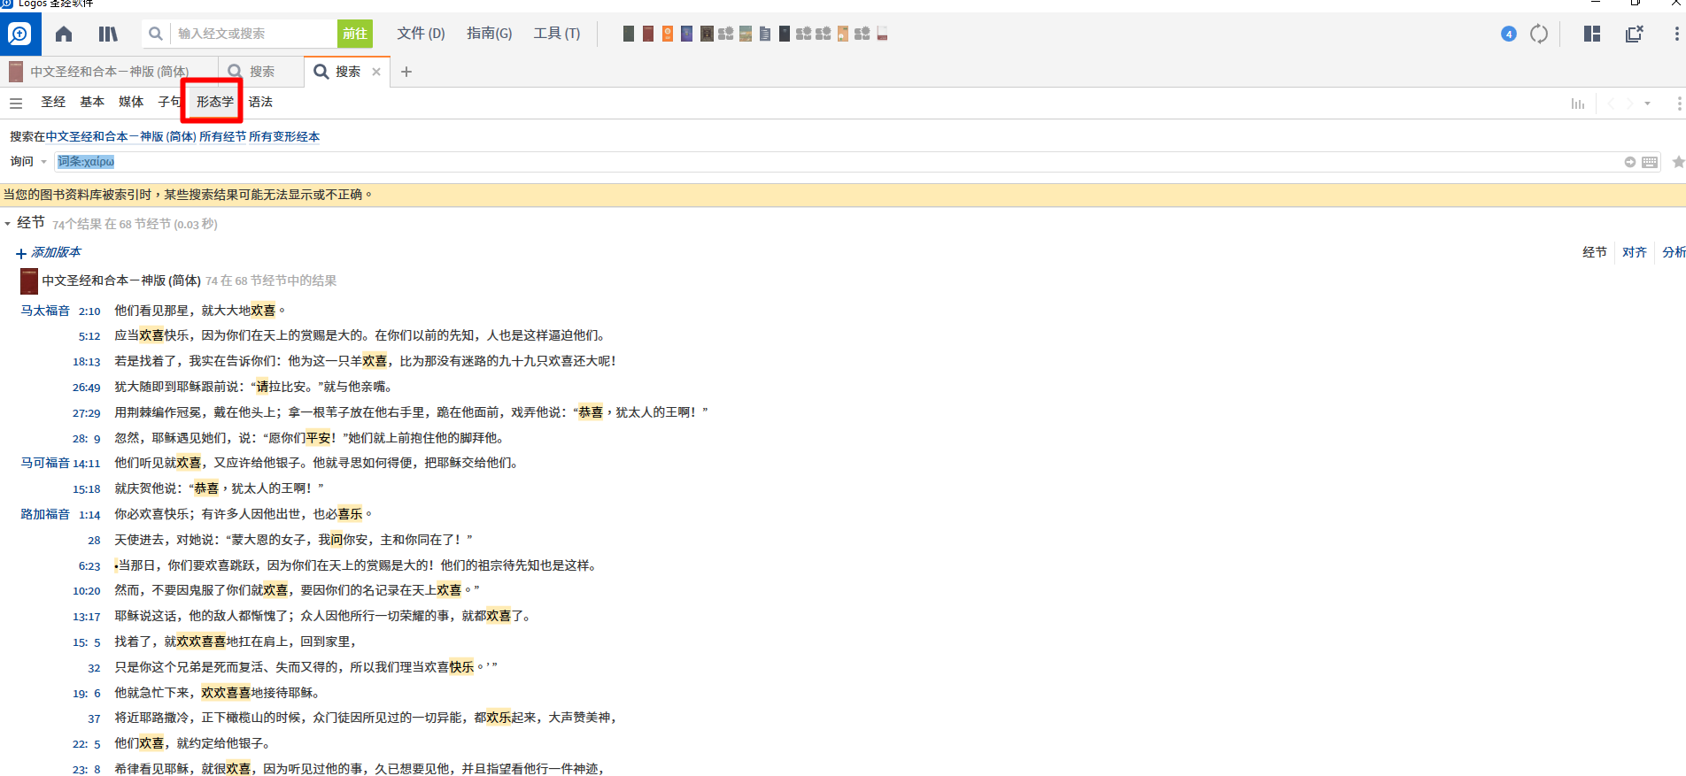This screenshot has width=1686, height=776.
Task: Click the blue notification badge showing 4
Action: tap(1509, 34)
